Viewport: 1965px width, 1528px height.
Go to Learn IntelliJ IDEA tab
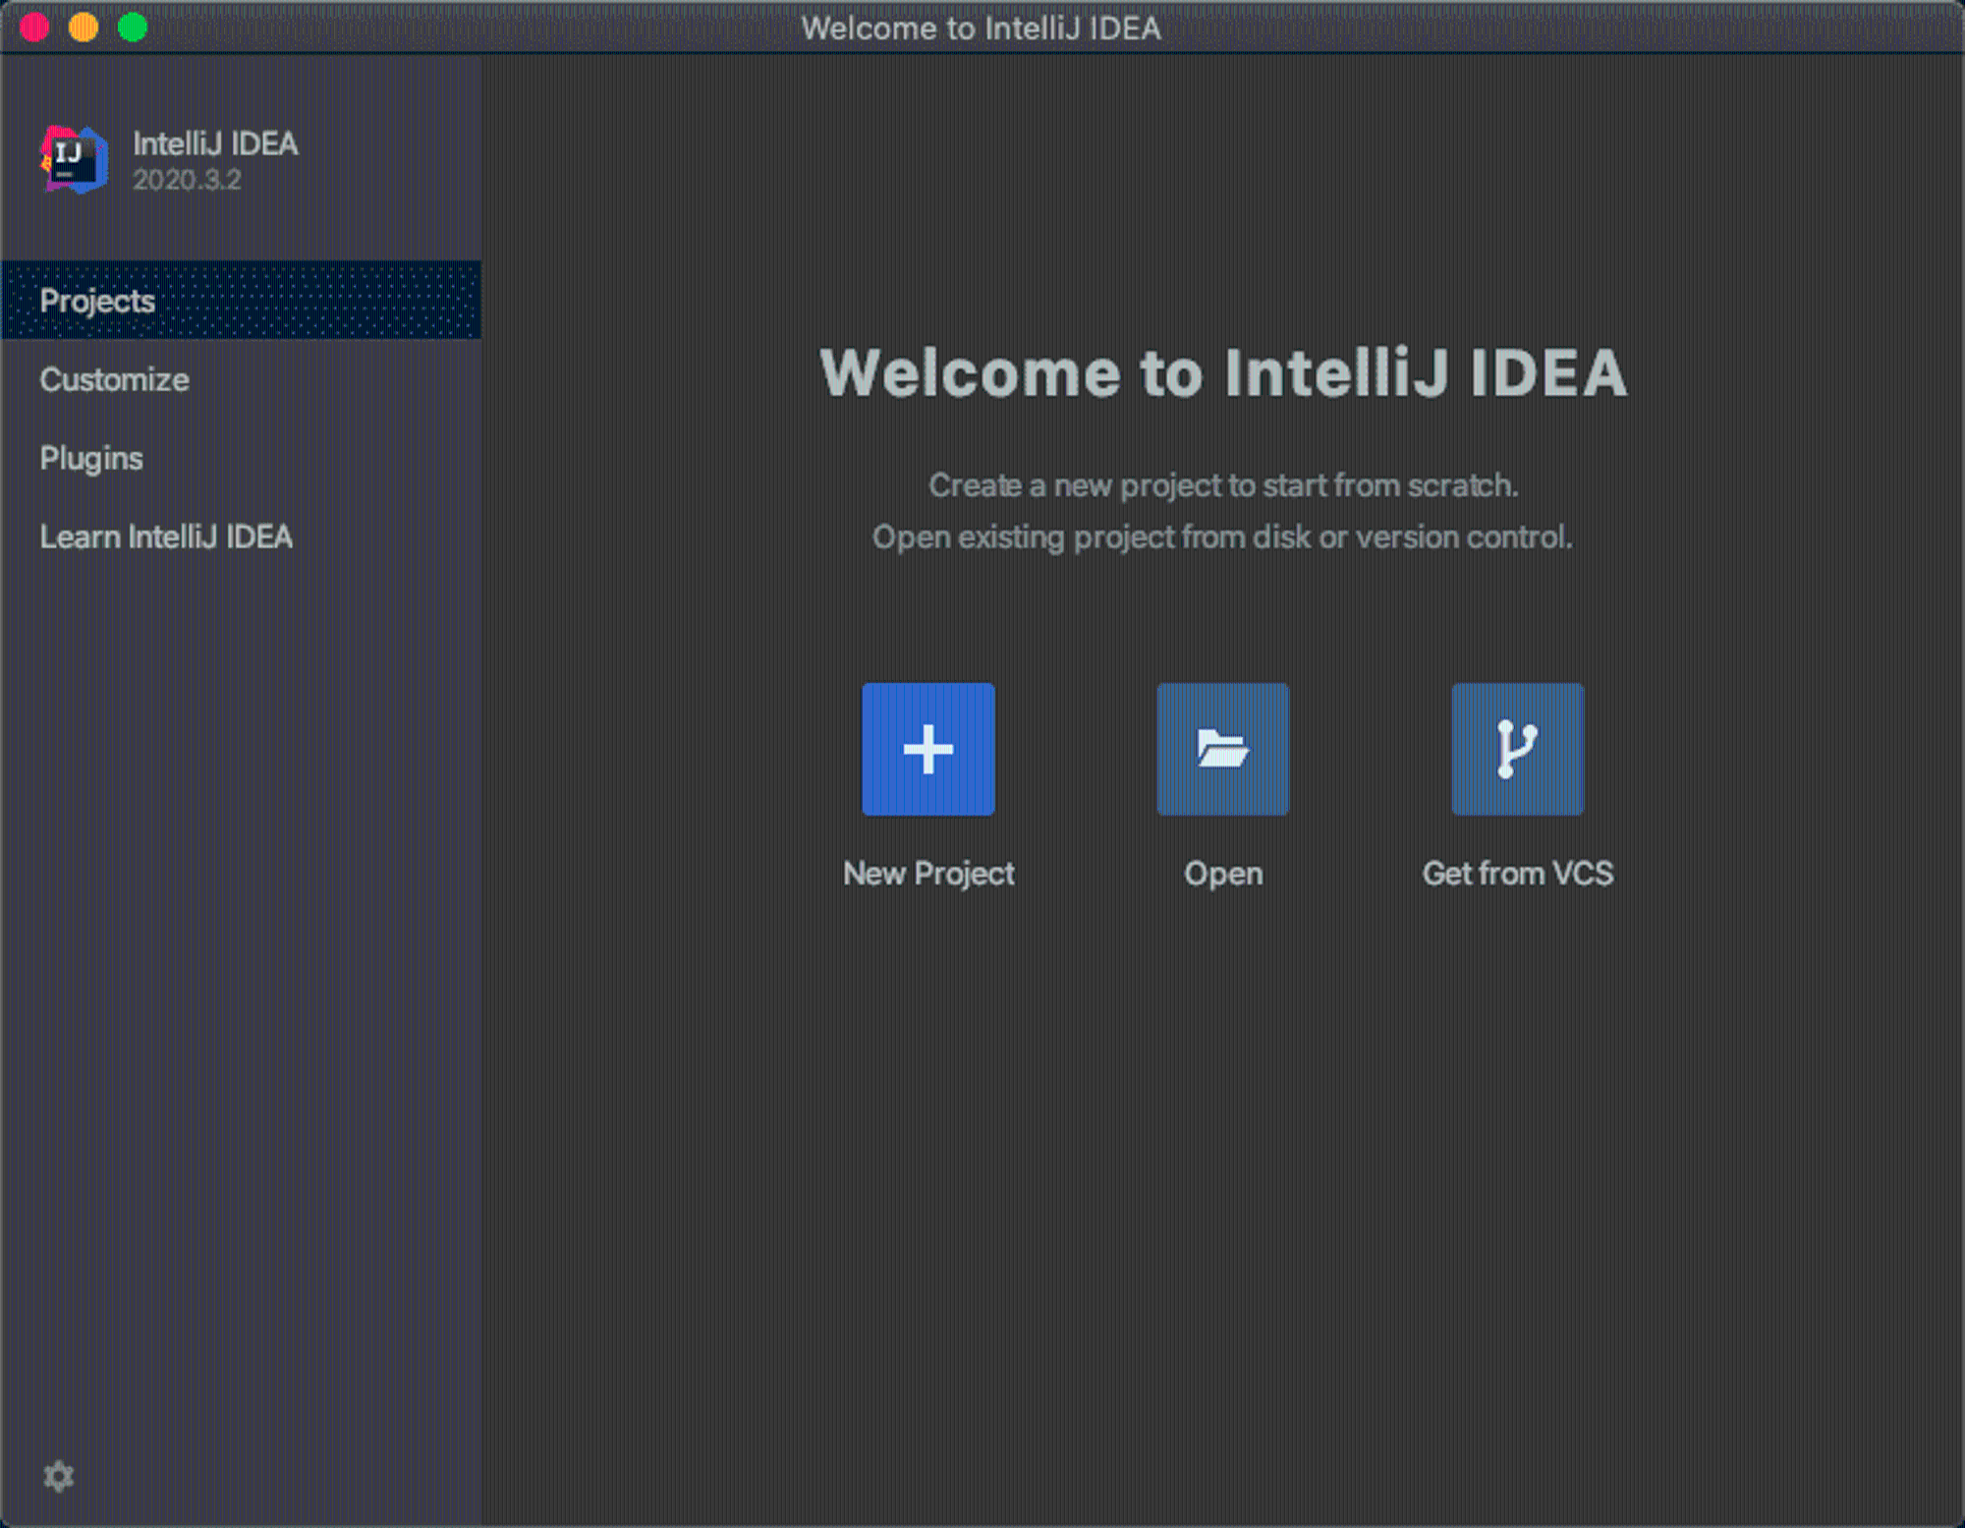point(242,537)
